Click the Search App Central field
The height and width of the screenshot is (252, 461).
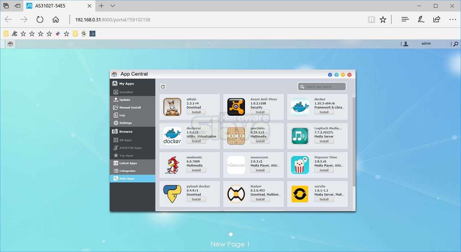pyautogui.click(x=322, y=87)
